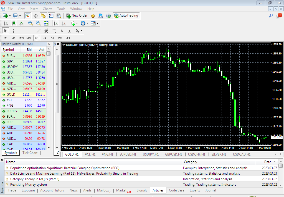Select the arrow cursor tool

6,31
